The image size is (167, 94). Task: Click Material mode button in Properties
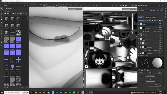(x=150, y=76)
